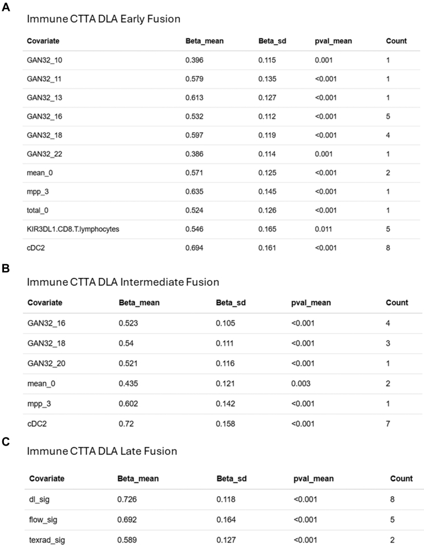424x545 pixels.
Task: Click the Immune CTTA DLA Early Fusion title
Action: [103, 19]
